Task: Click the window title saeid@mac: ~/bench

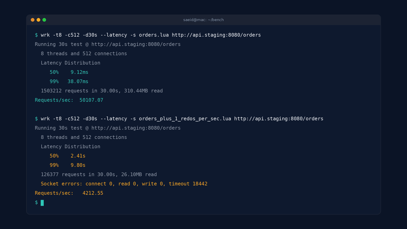Action: coord(203,20)
